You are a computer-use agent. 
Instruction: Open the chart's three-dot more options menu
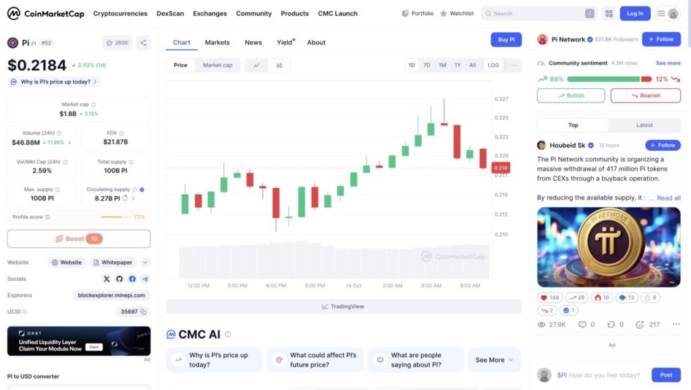514,65
